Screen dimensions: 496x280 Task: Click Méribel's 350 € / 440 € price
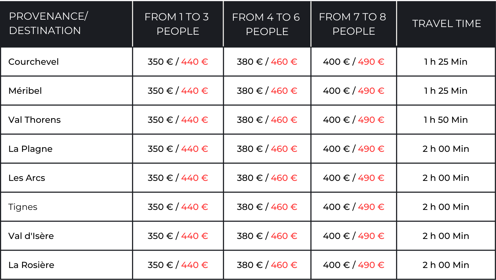click(x=178, y=91)
